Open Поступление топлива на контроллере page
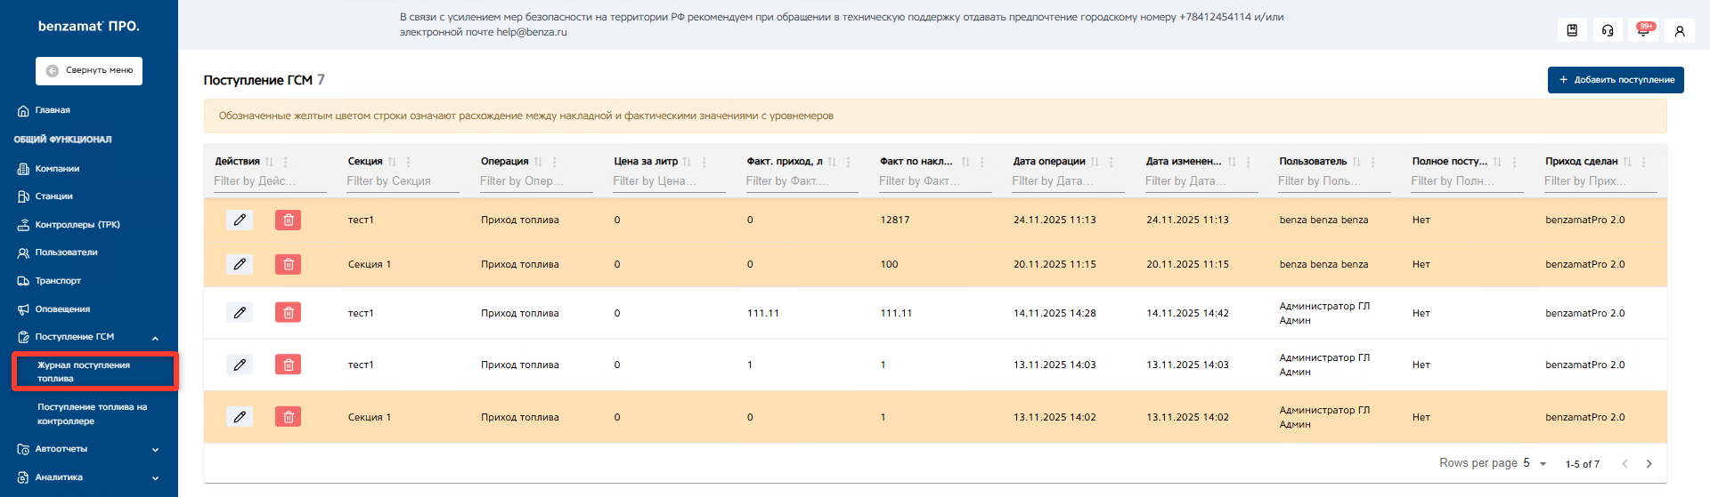 92,414
